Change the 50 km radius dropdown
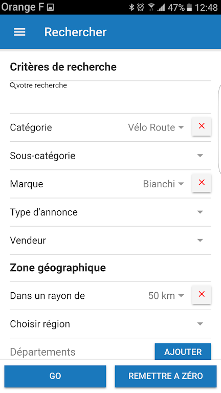The height and width of the screenshot is (393, 221). click(x=166, y=296)
